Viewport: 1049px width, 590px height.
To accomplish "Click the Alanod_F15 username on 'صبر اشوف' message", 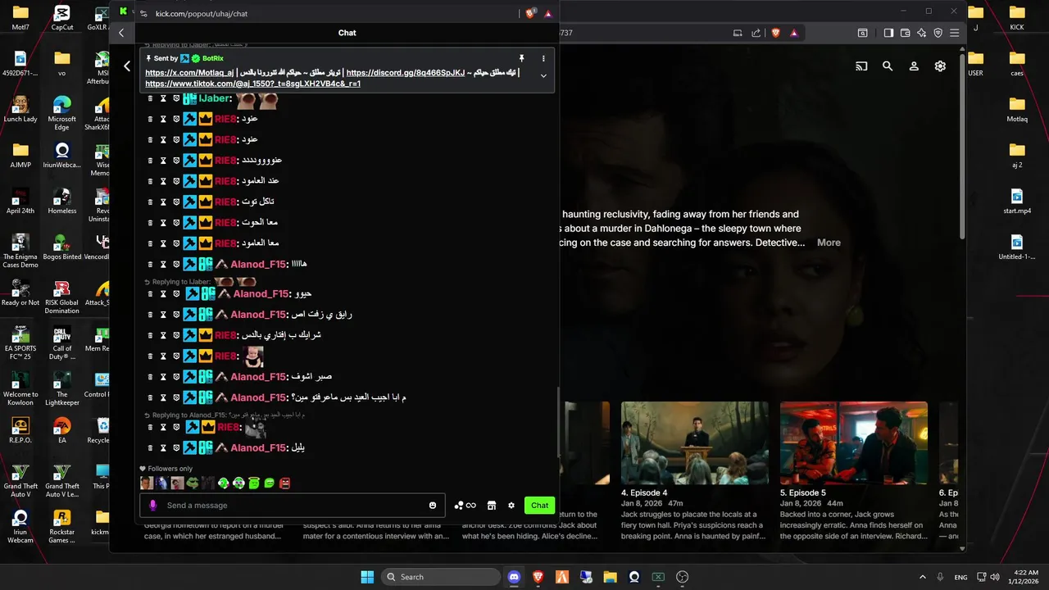I will coord(258,377).
